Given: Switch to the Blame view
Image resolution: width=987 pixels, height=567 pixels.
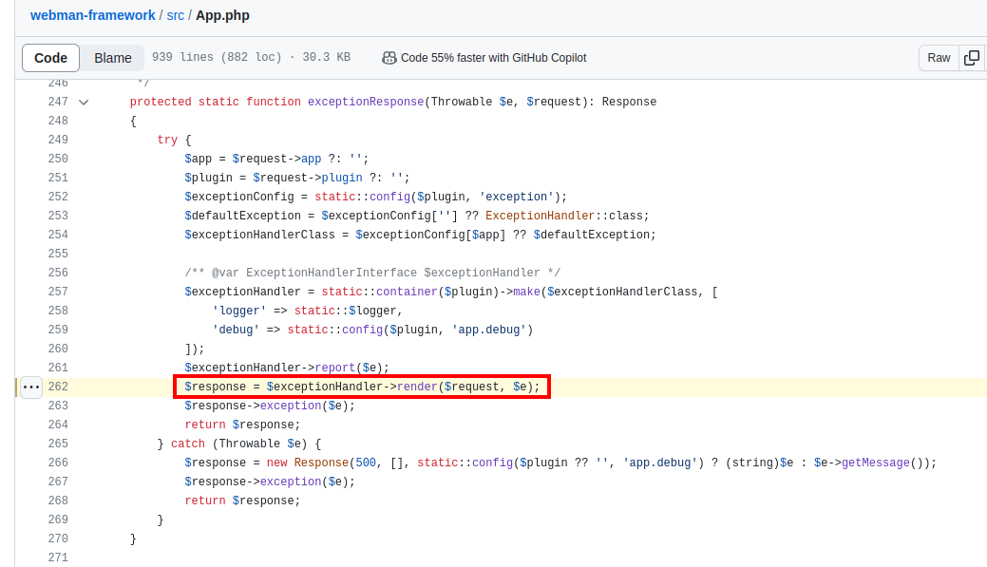Looking at the screenshot, I should [113, 58].
